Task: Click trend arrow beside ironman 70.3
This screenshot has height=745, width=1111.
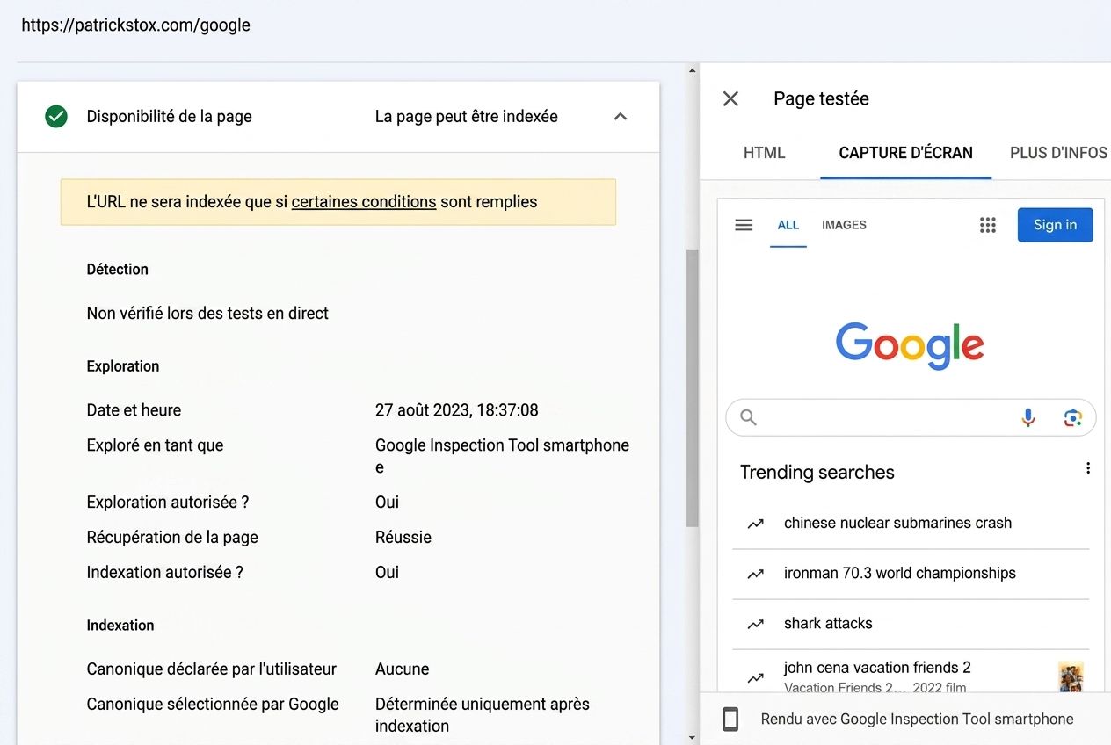Action: coord(755,574)
